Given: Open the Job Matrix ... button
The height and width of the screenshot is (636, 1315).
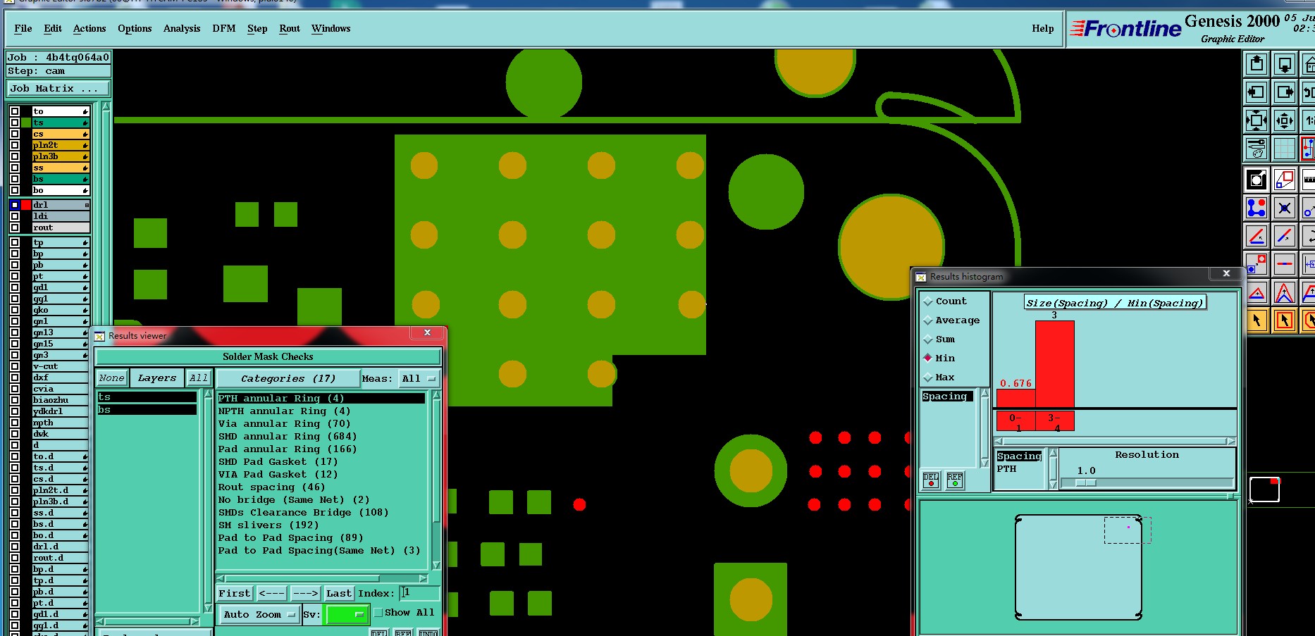Looking at the screenshot, I should coord(58,88).
